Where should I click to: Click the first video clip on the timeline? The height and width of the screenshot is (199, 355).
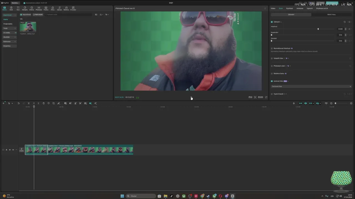pos(36,150)
